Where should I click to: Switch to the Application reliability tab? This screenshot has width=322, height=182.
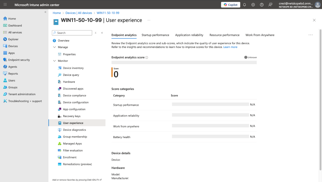(189, 35)
